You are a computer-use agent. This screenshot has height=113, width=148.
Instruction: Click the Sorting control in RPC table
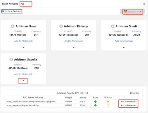(x=135, y=93)
